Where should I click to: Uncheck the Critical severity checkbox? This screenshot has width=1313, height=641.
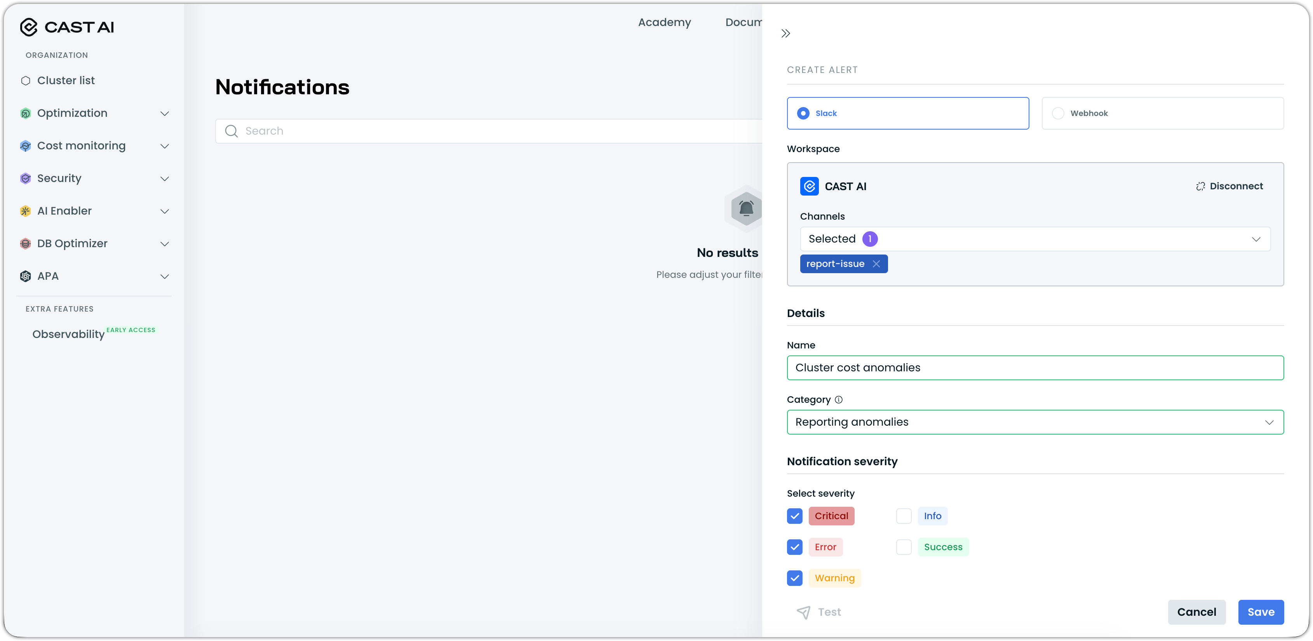(x=794, y=516)
